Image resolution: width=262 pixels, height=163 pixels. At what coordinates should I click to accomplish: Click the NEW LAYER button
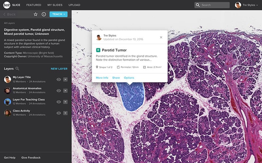(x=59, y=69)
